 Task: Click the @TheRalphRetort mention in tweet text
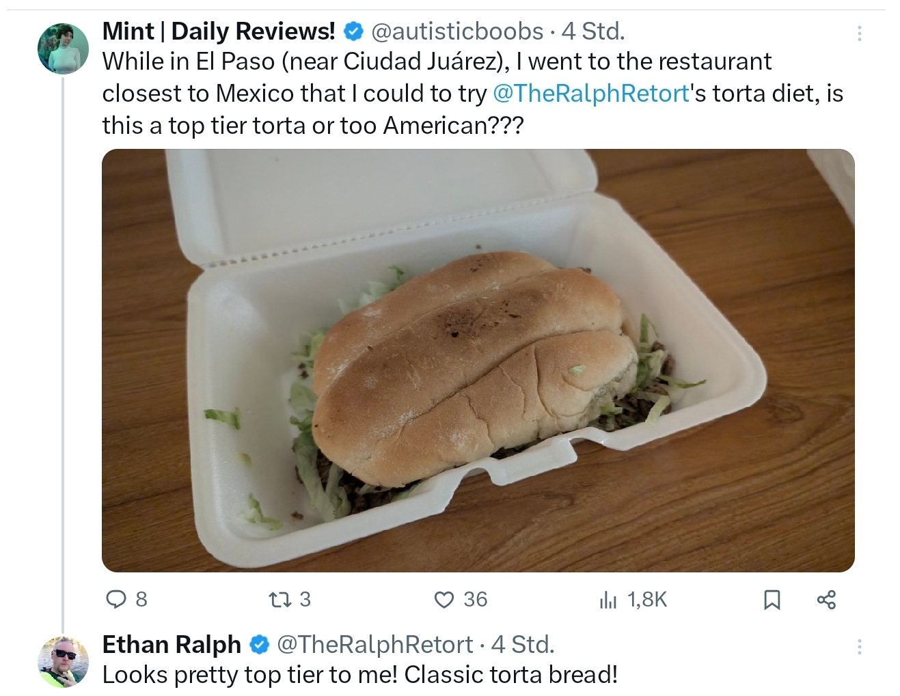(x=591, y=94)
